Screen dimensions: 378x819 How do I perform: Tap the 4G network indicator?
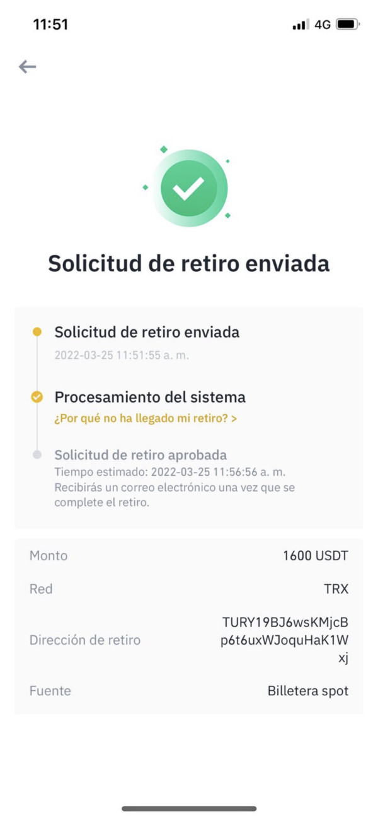point(323,25)
